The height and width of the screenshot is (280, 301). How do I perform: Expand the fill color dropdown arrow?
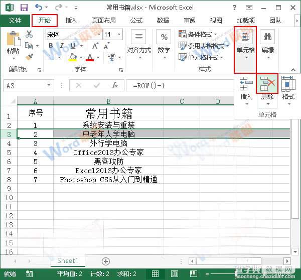(81, 57)
